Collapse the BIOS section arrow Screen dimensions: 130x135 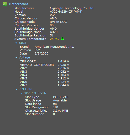(x=16, y=43)
